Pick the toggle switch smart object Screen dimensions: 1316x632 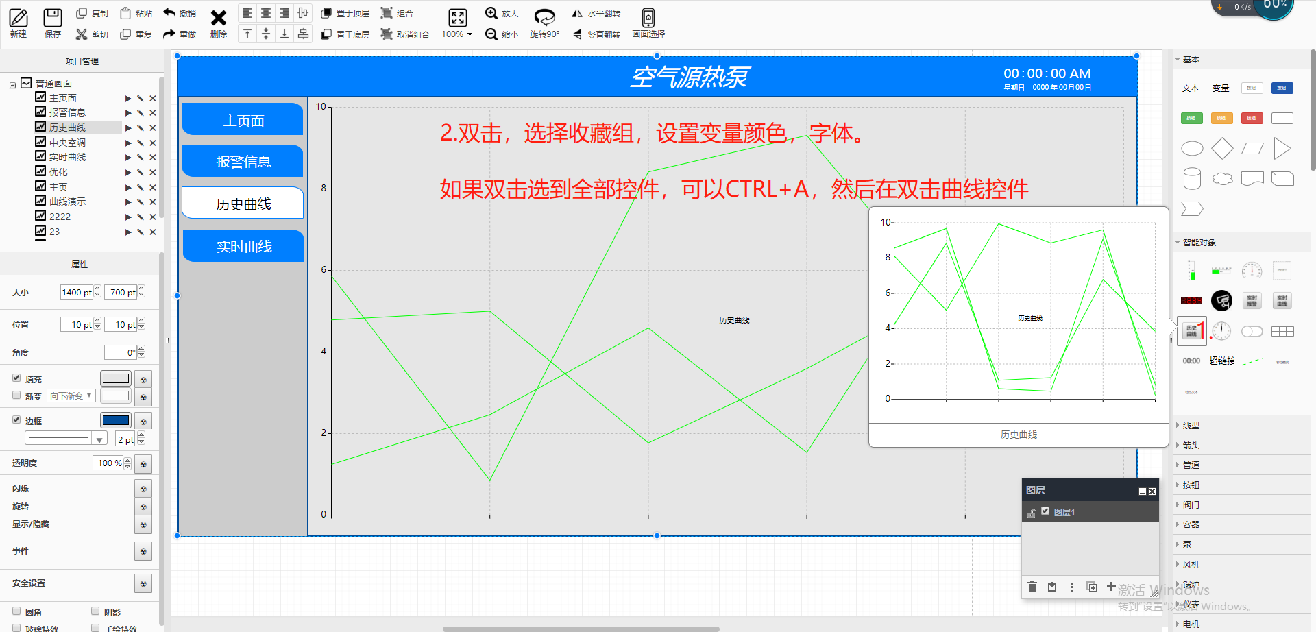(1252, 331)
